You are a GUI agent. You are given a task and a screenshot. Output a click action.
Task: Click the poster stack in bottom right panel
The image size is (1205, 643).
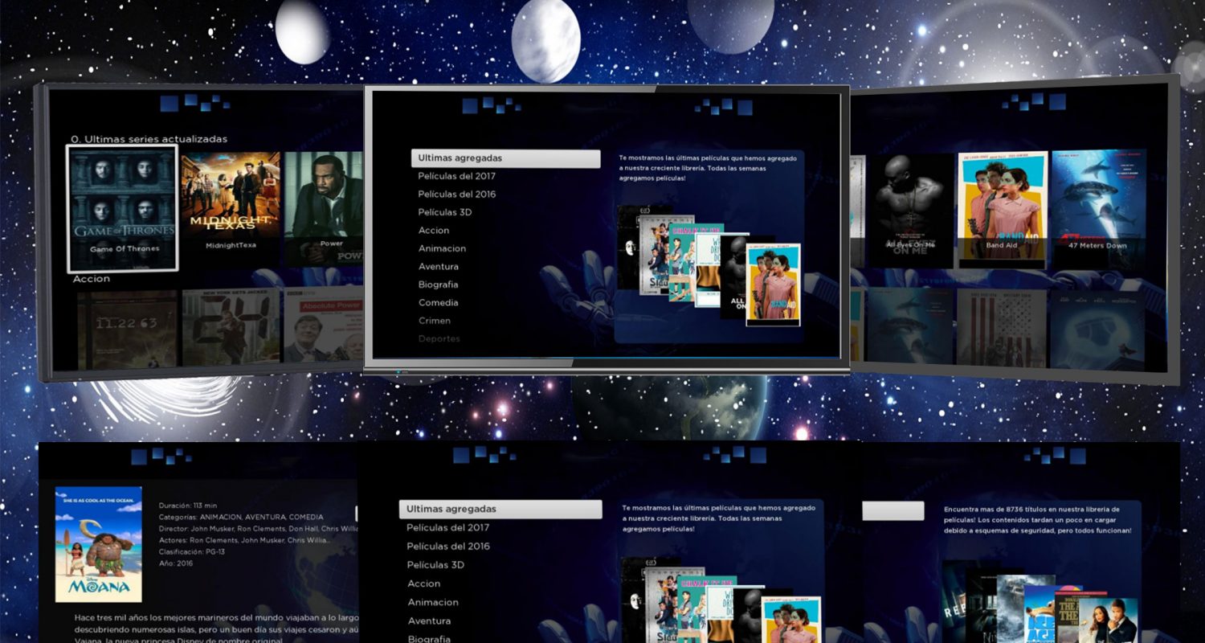coord(1040,602)
